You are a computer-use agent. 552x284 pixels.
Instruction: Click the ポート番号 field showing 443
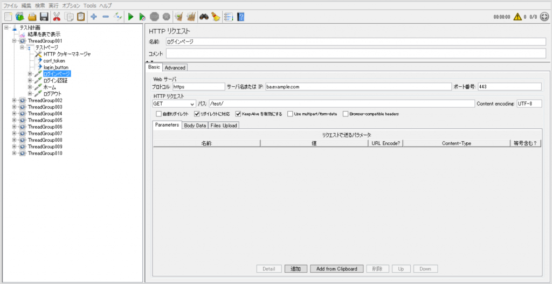pos(509,87)
